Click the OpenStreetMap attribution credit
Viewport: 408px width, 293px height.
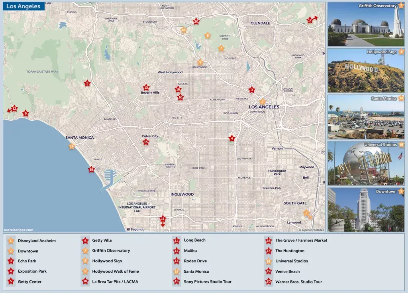click(x=312, y=230)
